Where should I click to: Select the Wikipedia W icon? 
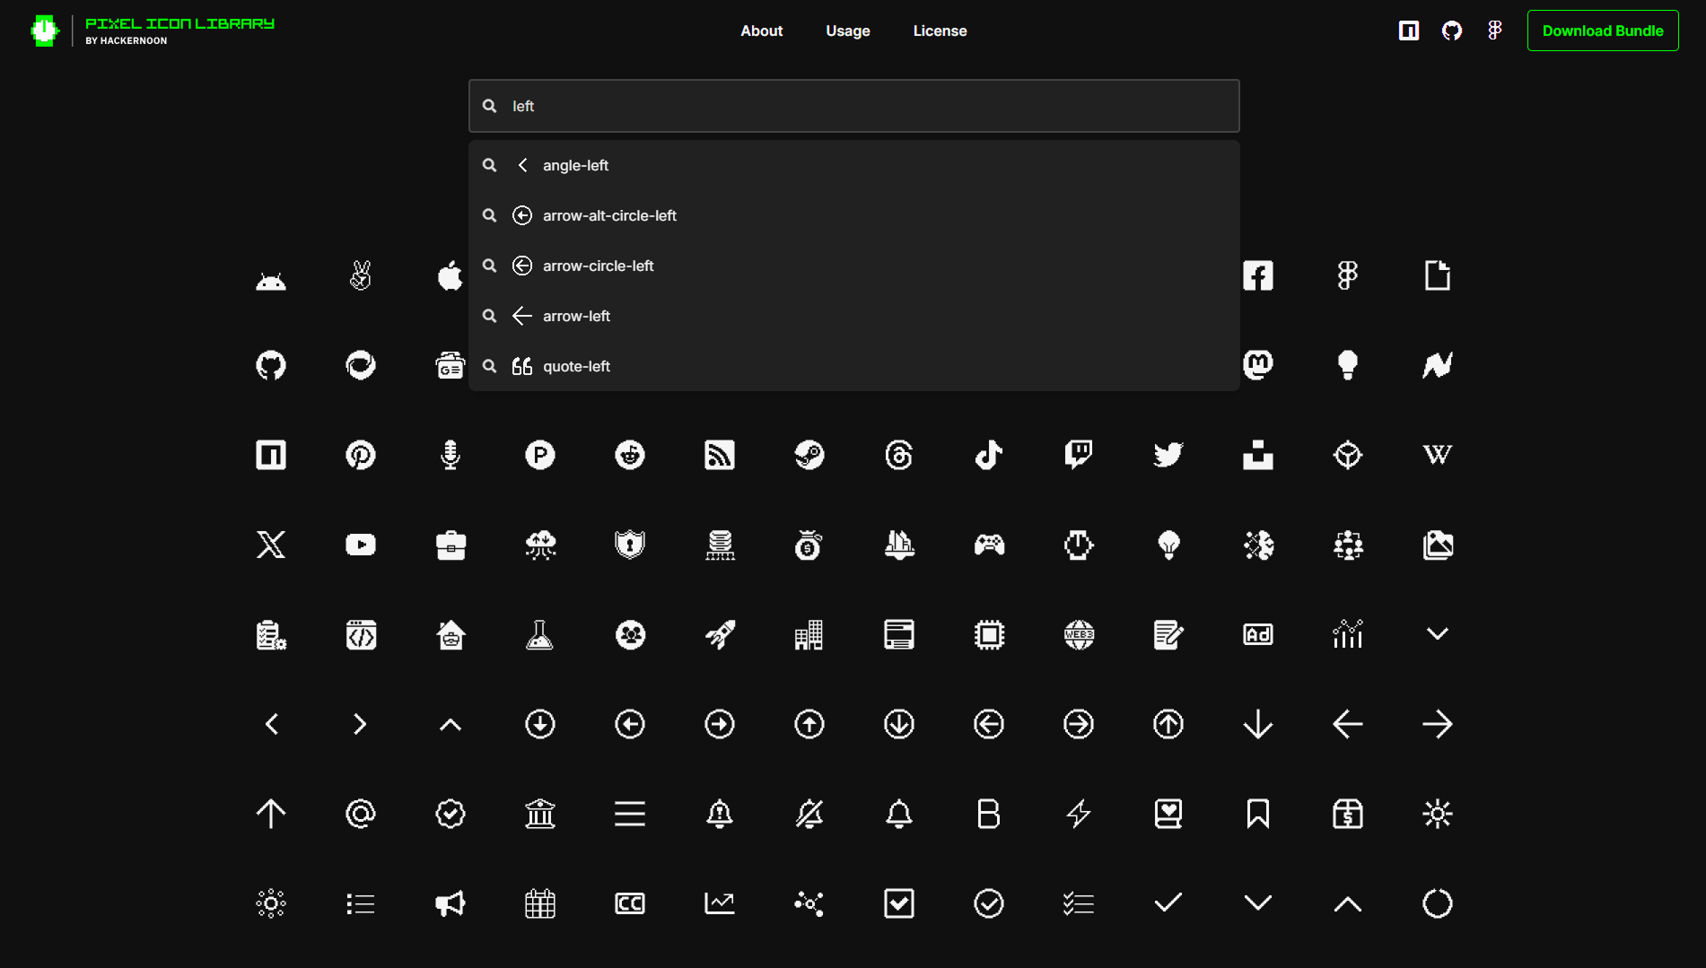point(1438,455)
